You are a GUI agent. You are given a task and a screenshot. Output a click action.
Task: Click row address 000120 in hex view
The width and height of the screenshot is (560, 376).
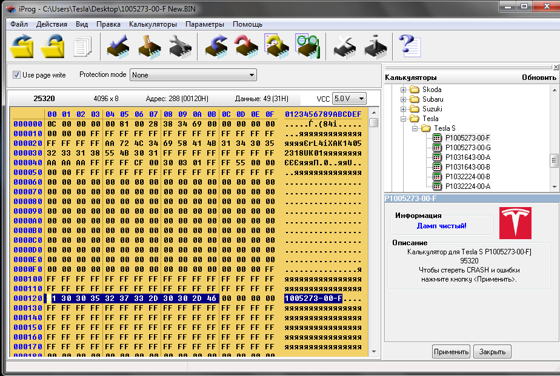tap(28, 298)
